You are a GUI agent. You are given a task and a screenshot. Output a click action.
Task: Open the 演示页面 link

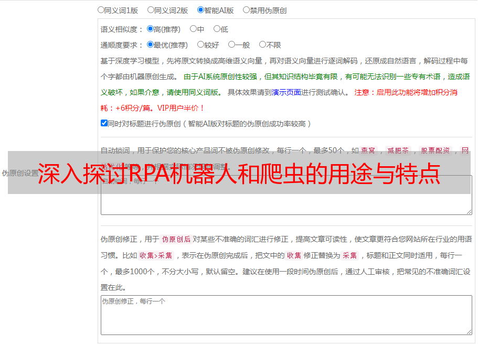pos(286,92)
